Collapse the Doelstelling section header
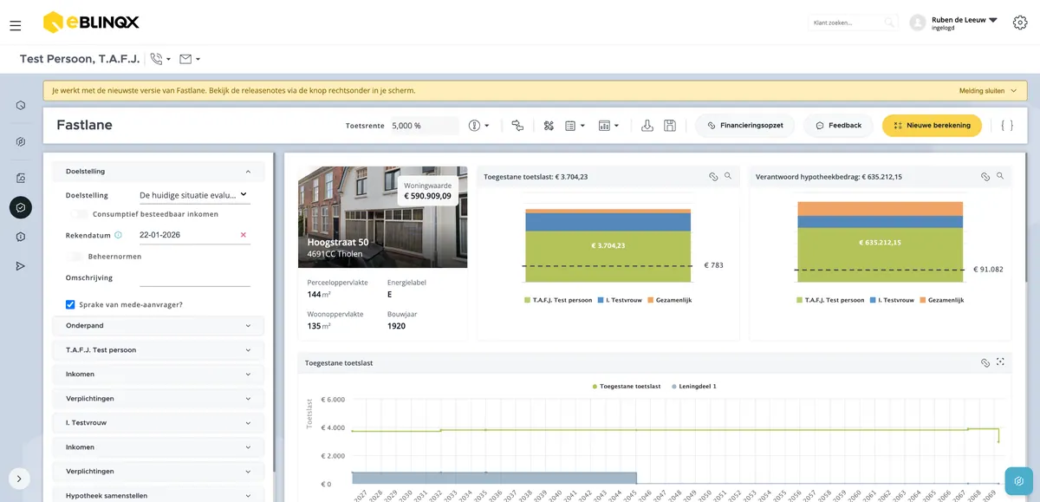The width and height of the screenshot is (1040, 502). pos(158,172)
